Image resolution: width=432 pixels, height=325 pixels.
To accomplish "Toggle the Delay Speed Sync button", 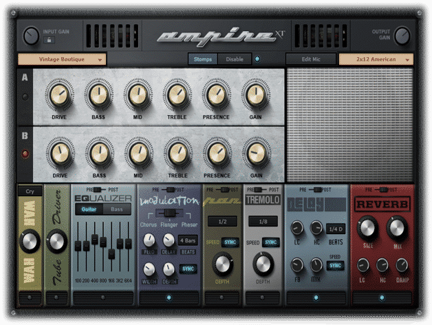I will [335, 266].
